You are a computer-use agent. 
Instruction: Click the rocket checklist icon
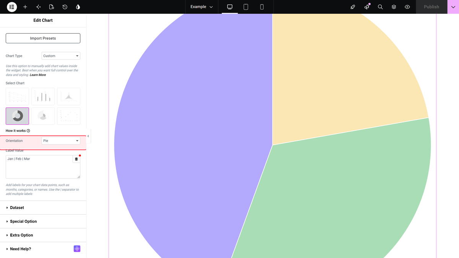[x=353, y=7]
